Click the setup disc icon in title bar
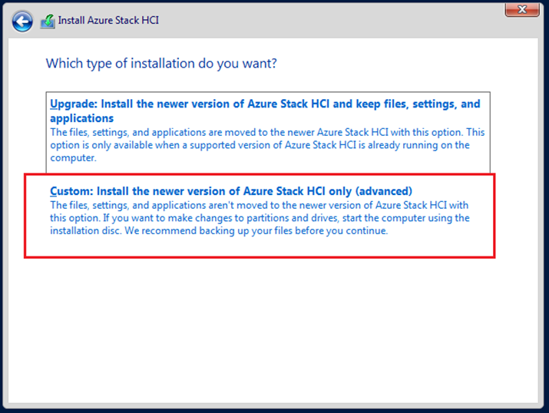Image resolution: width=549 pixels, height=413 pixels. [x=48, y=21]
